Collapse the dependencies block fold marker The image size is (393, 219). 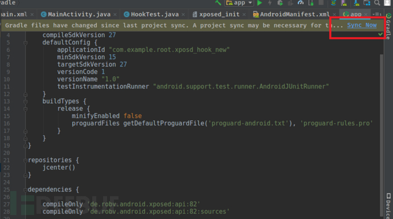(x=25, y=190)
